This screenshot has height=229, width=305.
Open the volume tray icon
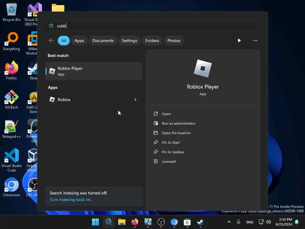(268, 222)
